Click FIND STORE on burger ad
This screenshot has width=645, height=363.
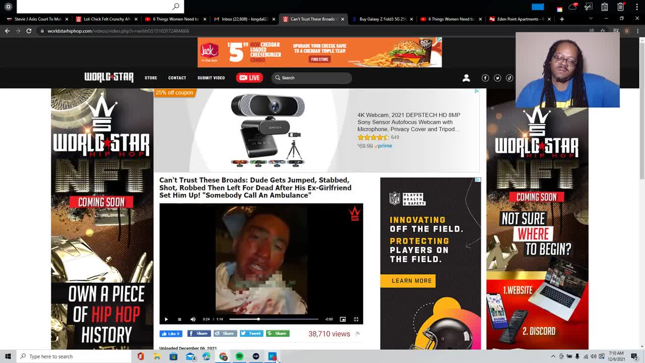pyautogui.click(x=319, y=59)
